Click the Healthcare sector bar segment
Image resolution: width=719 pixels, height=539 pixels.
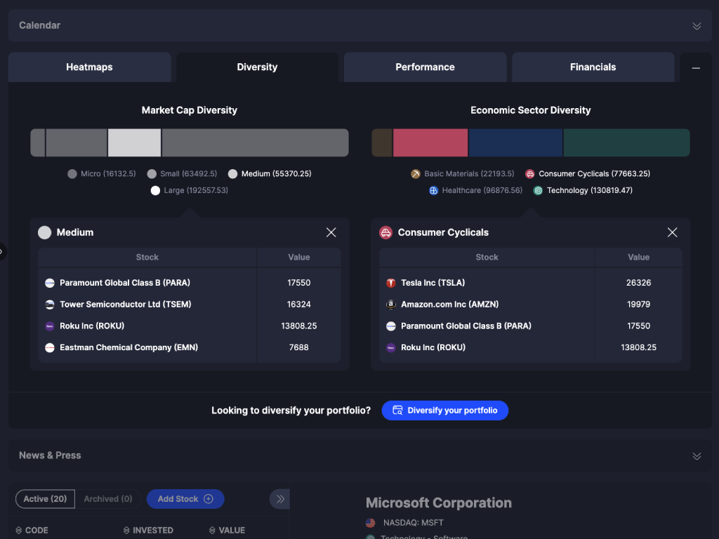pyautogui.click(x=515, y=142)
